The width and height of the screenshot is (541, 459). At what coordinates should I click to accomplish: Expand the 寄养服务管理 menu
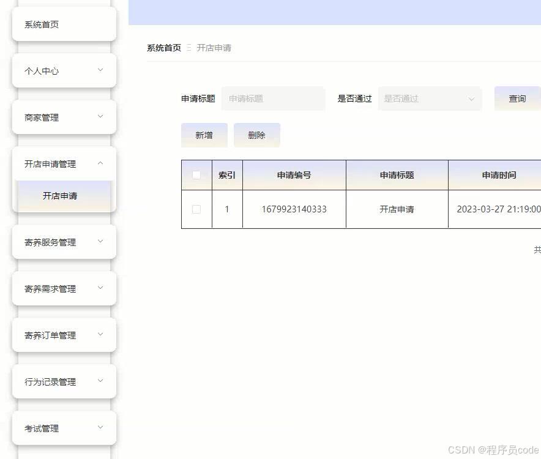[x=64, y=242]
